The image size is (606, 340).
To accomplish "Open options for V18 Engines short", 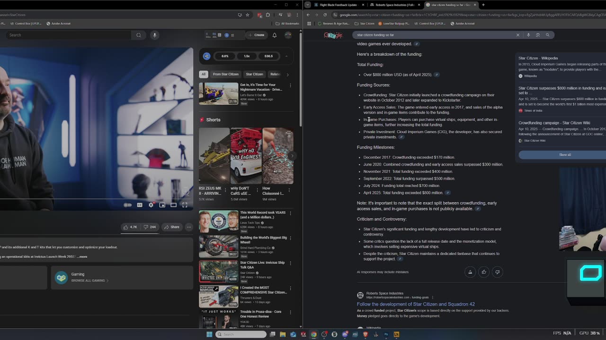I will [258, 190].
